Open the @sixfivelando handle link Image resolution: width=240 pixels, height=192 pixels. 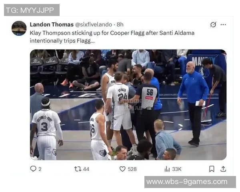point(94,24)
